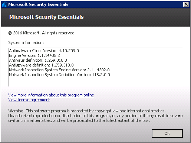Click the dark header banner area
This screenshot has width=191, height=143.
pos(136,17)
